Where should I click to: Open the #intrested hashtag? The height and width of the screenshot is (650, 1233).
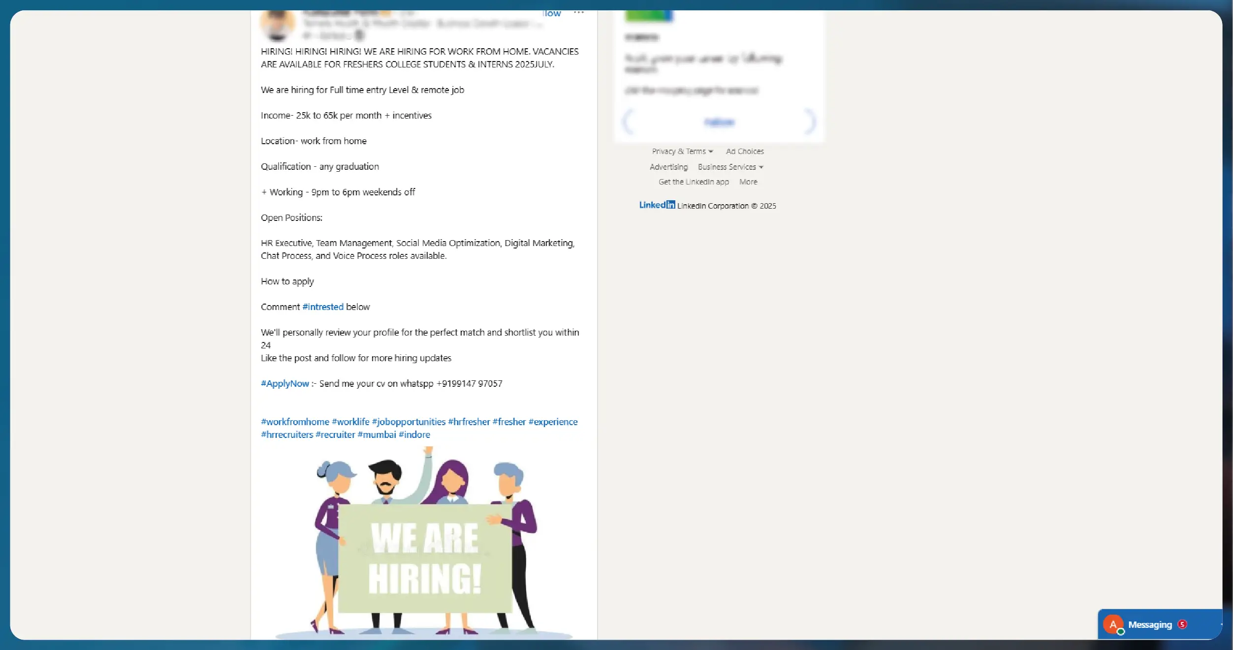coord(323,307)
